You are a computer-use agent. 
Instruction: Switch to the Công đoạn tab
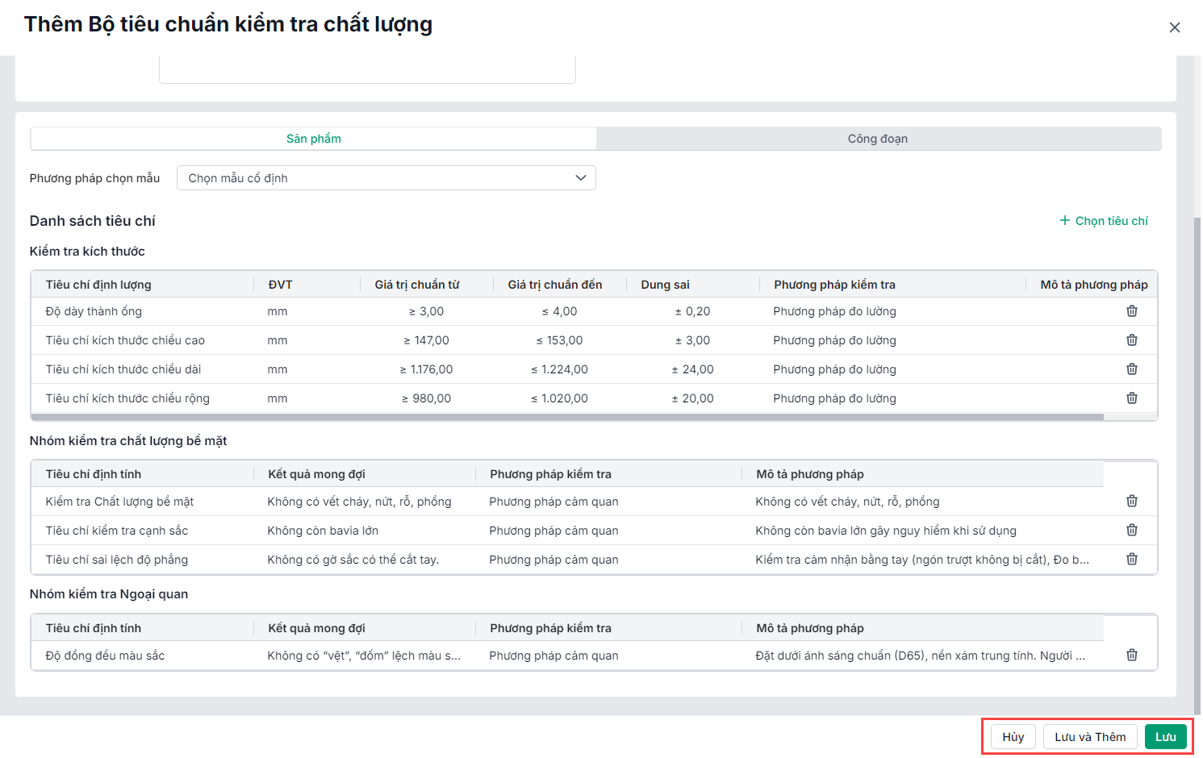878,139
